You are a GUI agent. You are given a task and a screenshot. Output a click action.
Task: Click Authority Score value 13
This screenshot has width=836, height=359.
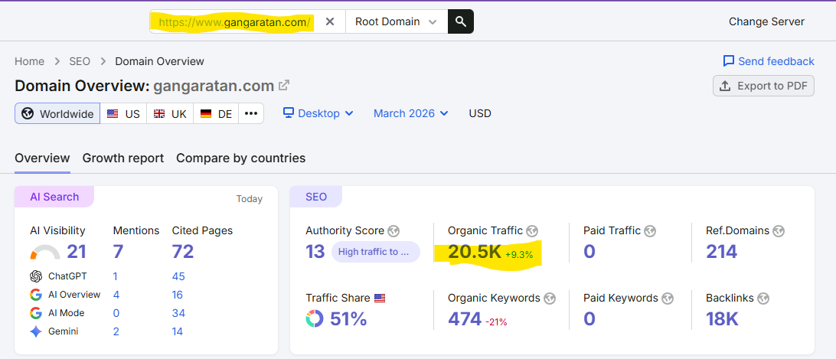click(315, 251)
